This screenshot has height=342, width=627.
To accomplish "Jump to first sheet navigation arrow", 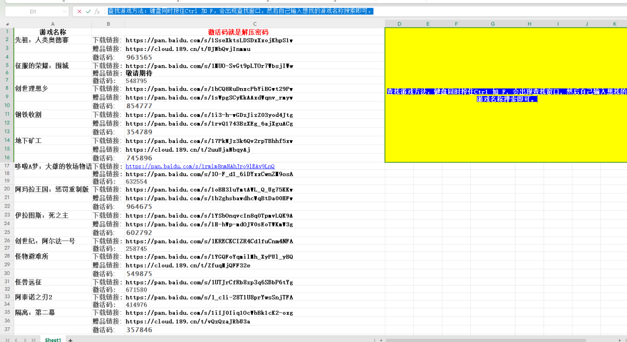I will (7, 340).
